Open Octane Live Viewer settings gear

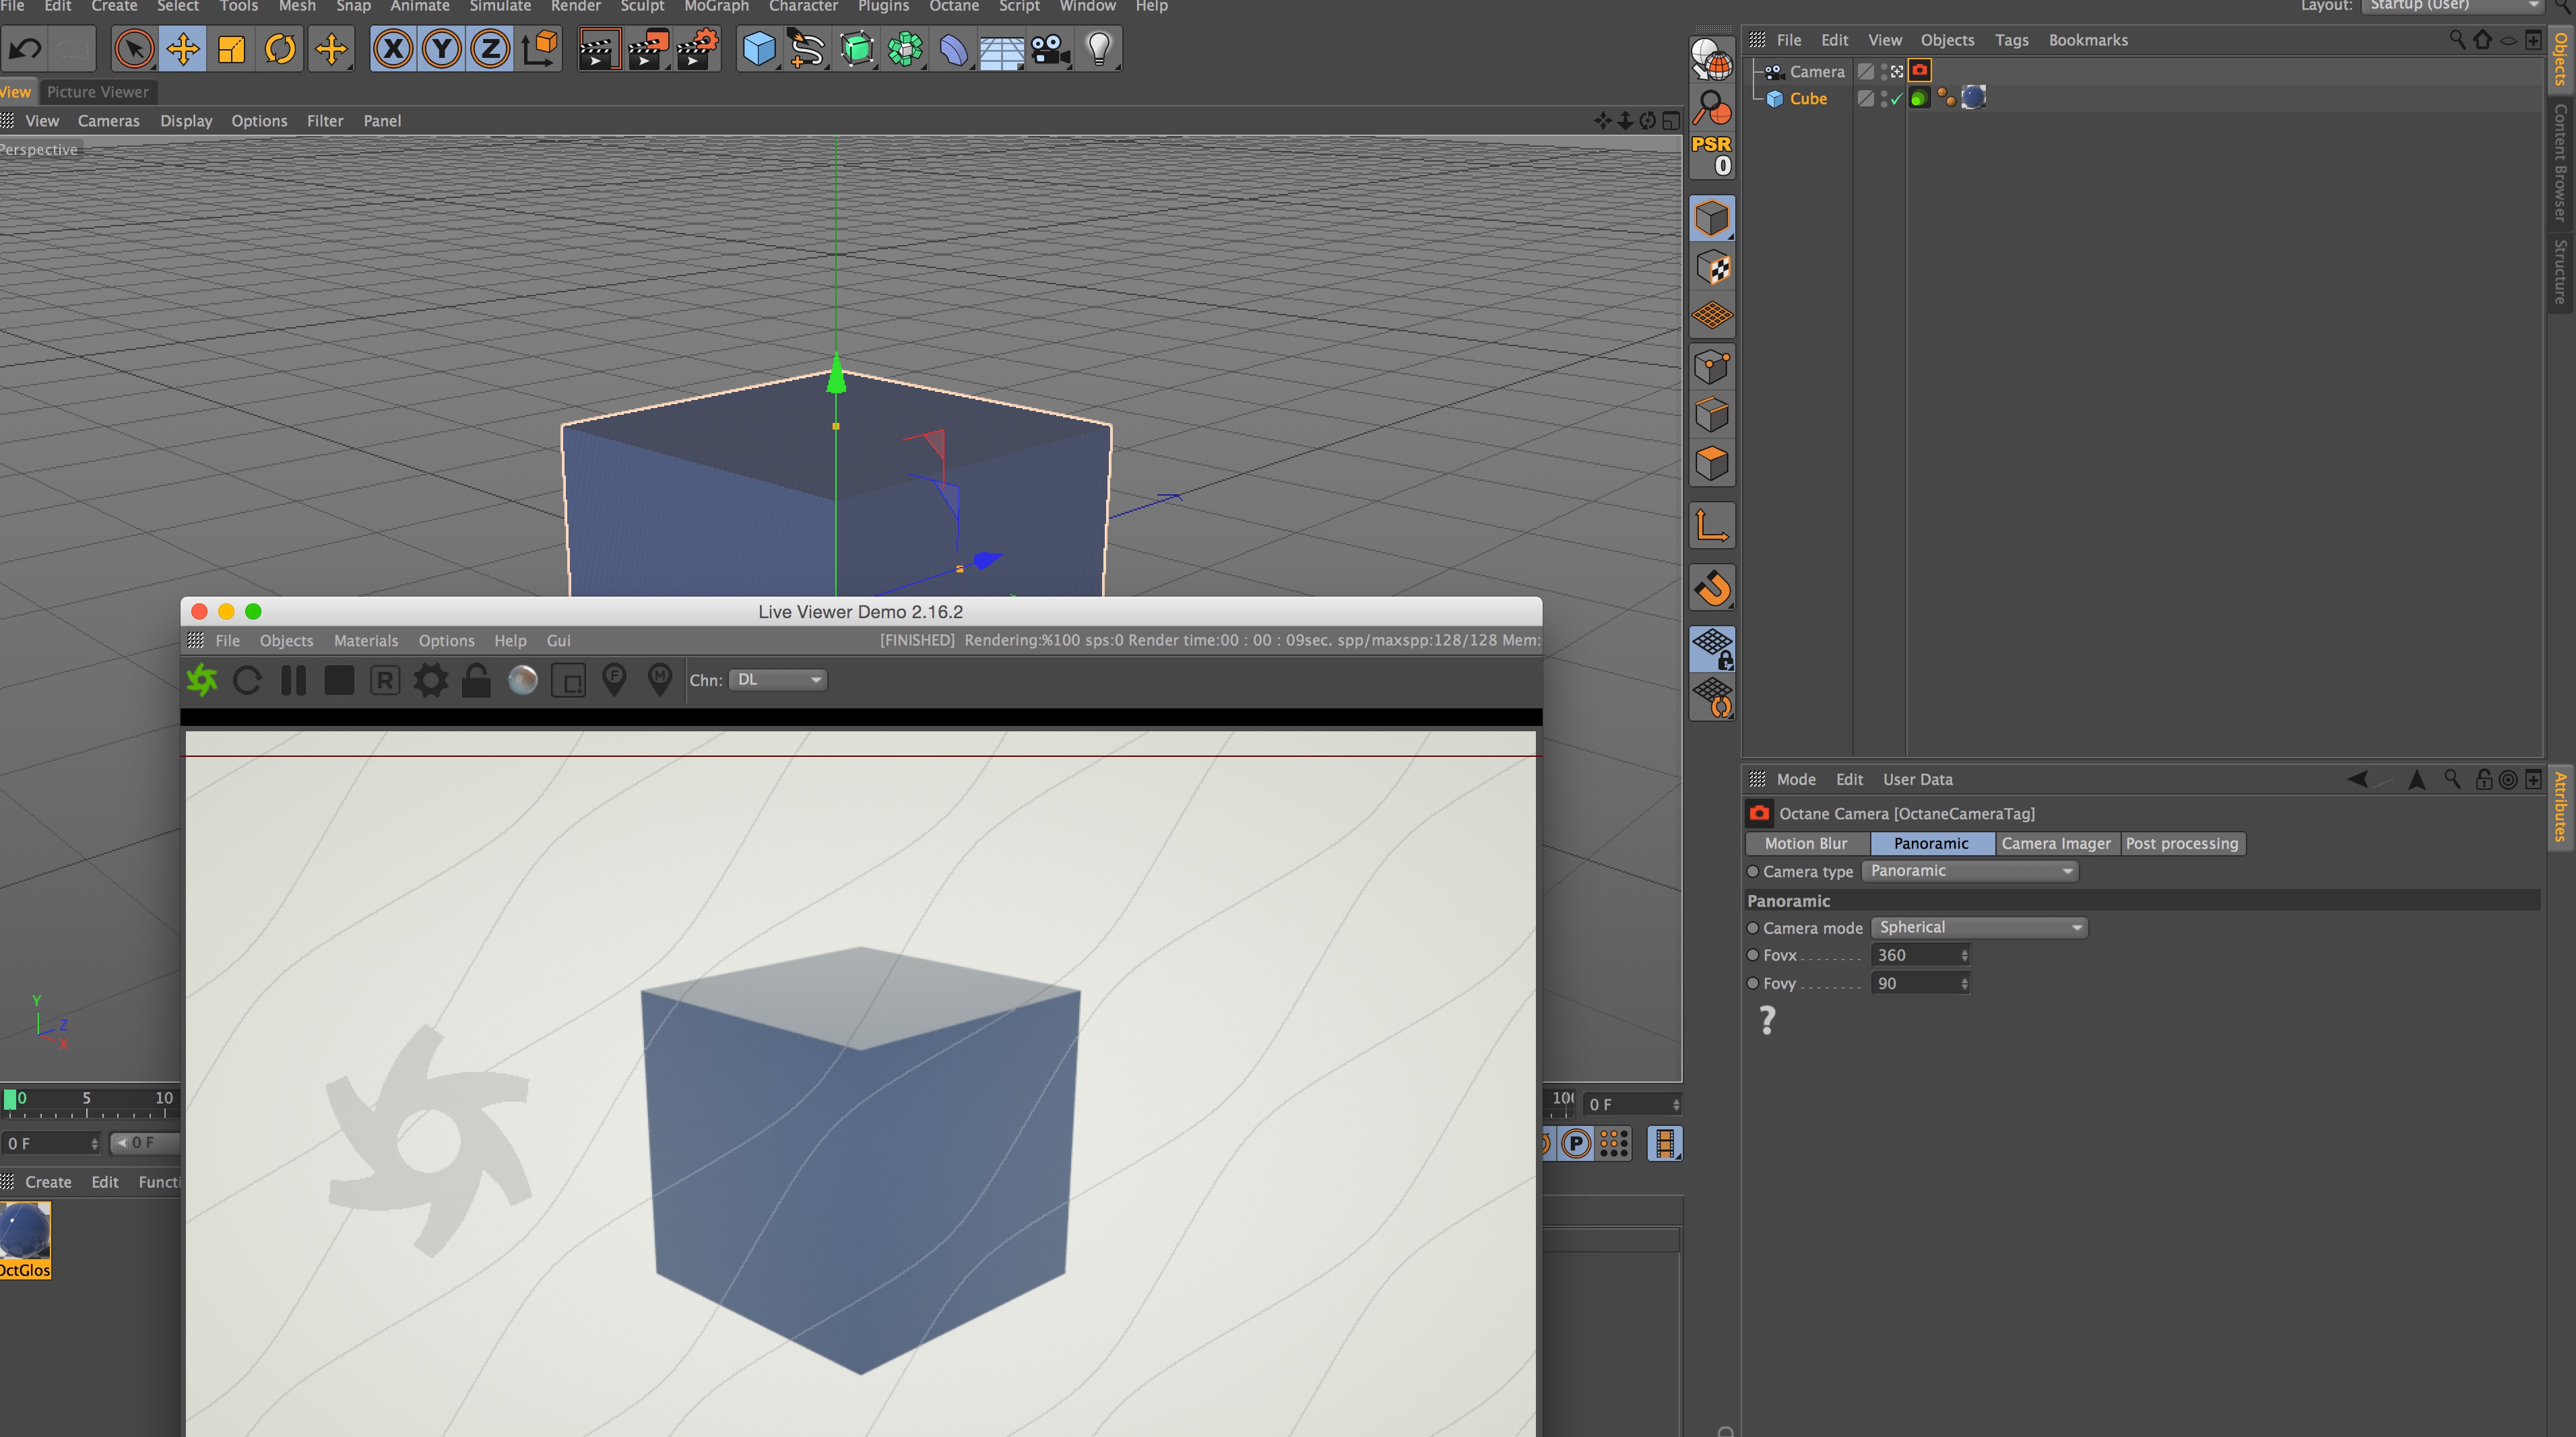pyautogui.click(x=431, y=681)
